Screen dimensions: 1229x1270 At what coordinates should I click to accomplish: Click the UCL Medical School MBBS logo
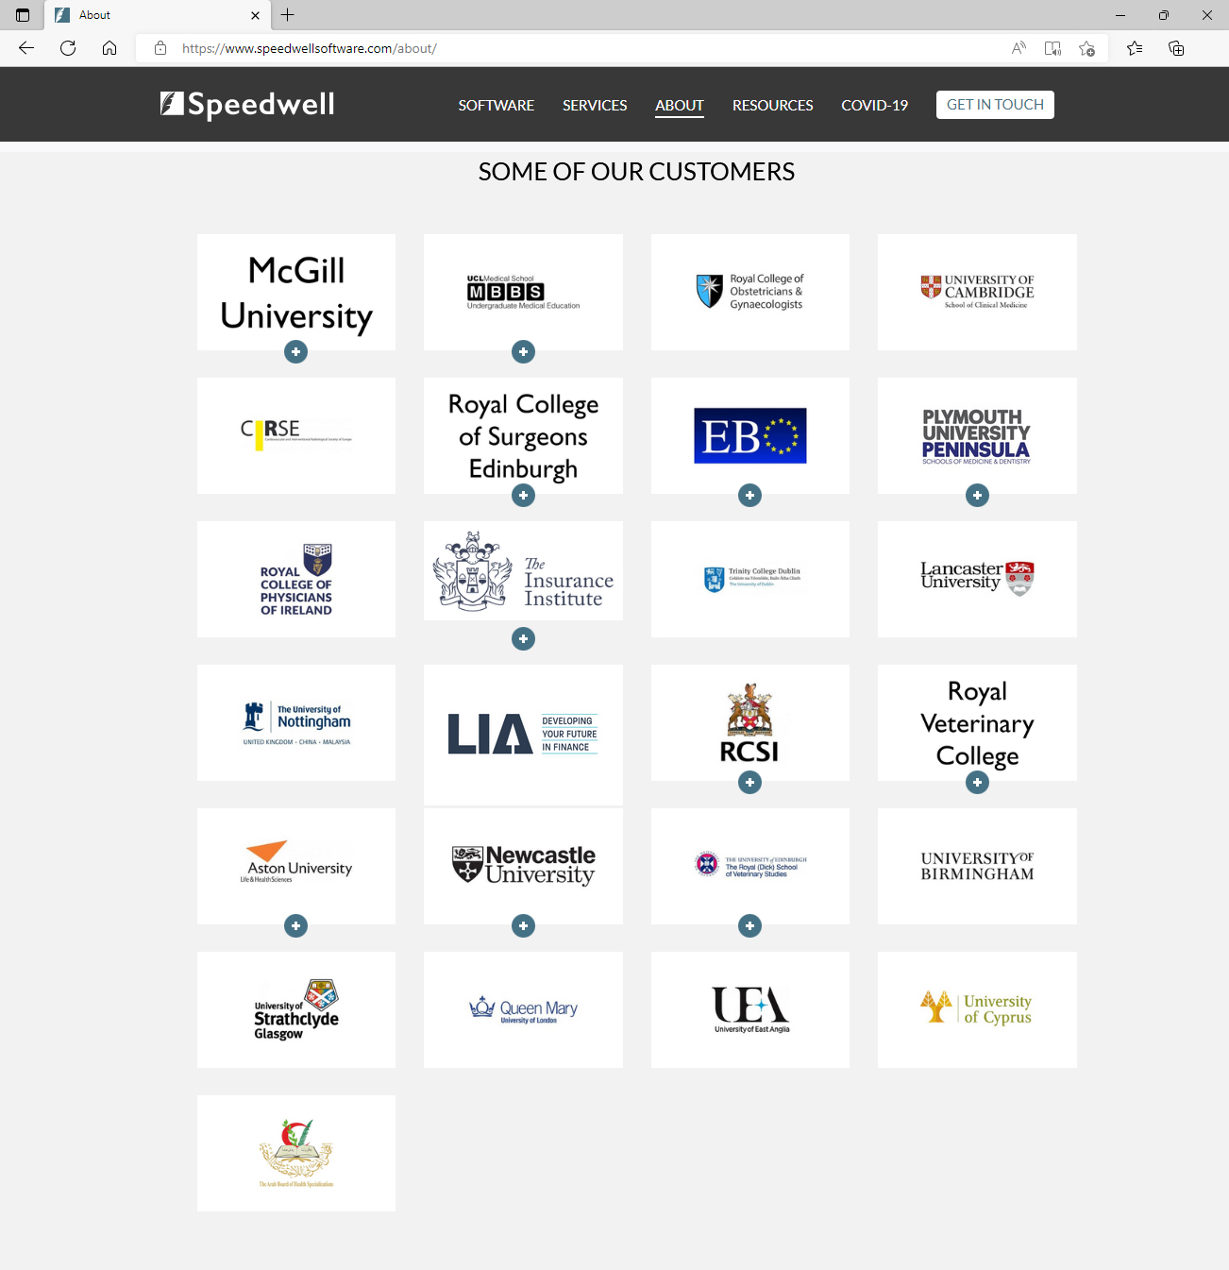point(523,293)
